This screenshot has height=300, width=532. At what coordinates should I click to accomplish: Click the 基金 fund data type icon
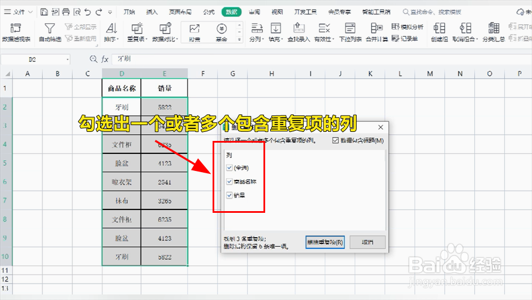[222, 33]
